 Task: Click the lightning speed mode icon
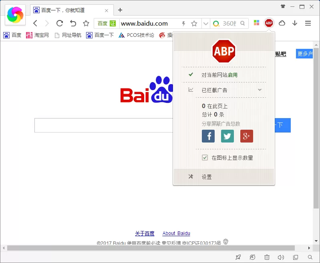point(184,24)
